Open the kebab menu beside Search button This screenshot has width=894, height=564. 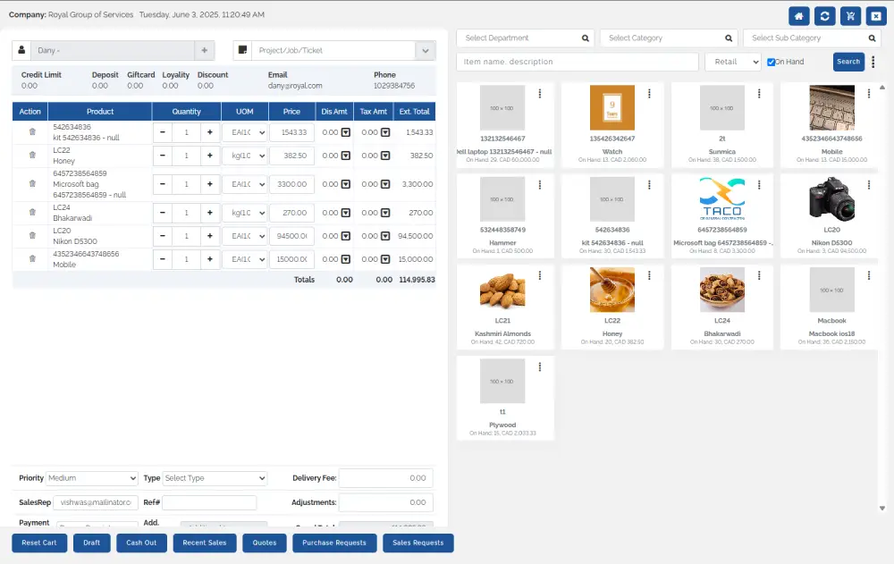click(x=873, y=62)
